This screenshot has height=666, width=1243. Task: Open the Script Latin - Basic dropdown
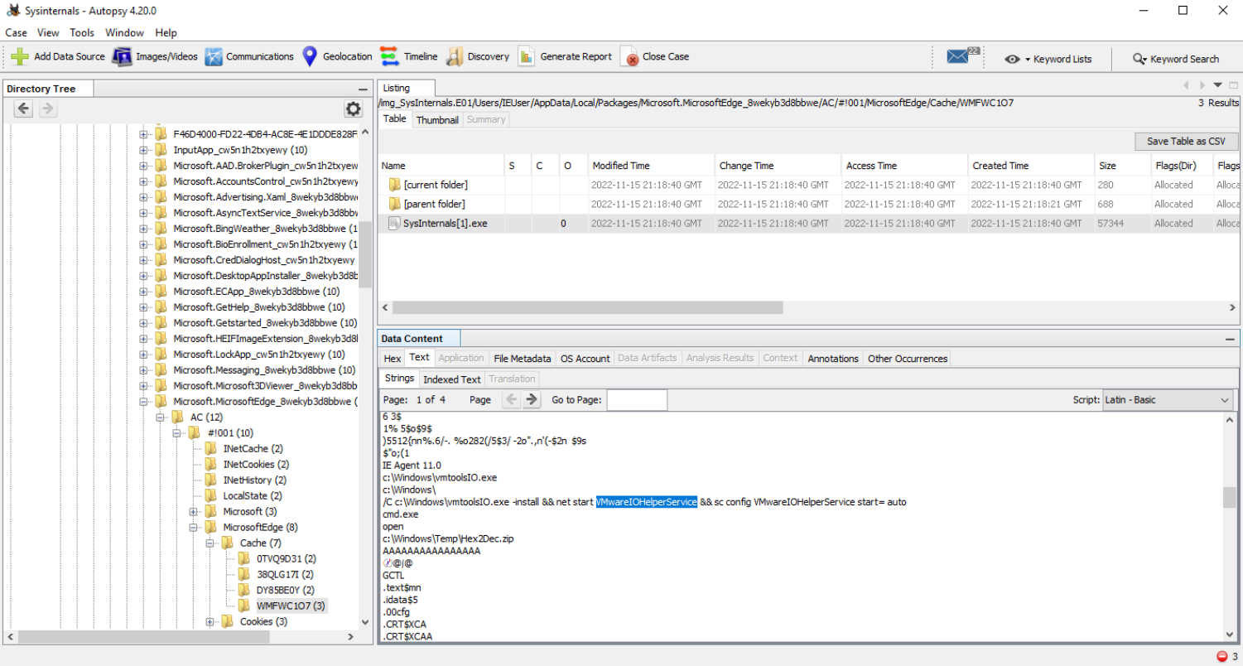tap(1169, 400)
